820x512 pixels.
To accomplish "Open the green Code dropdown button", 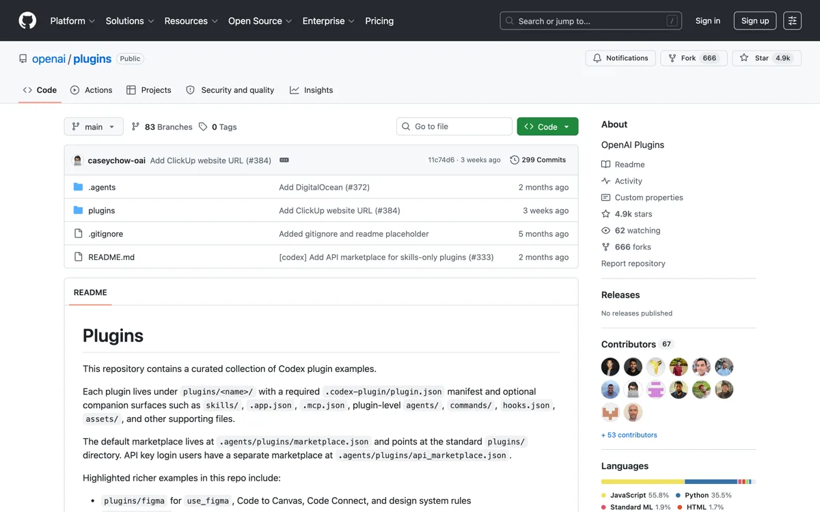I will pos(547,127).
